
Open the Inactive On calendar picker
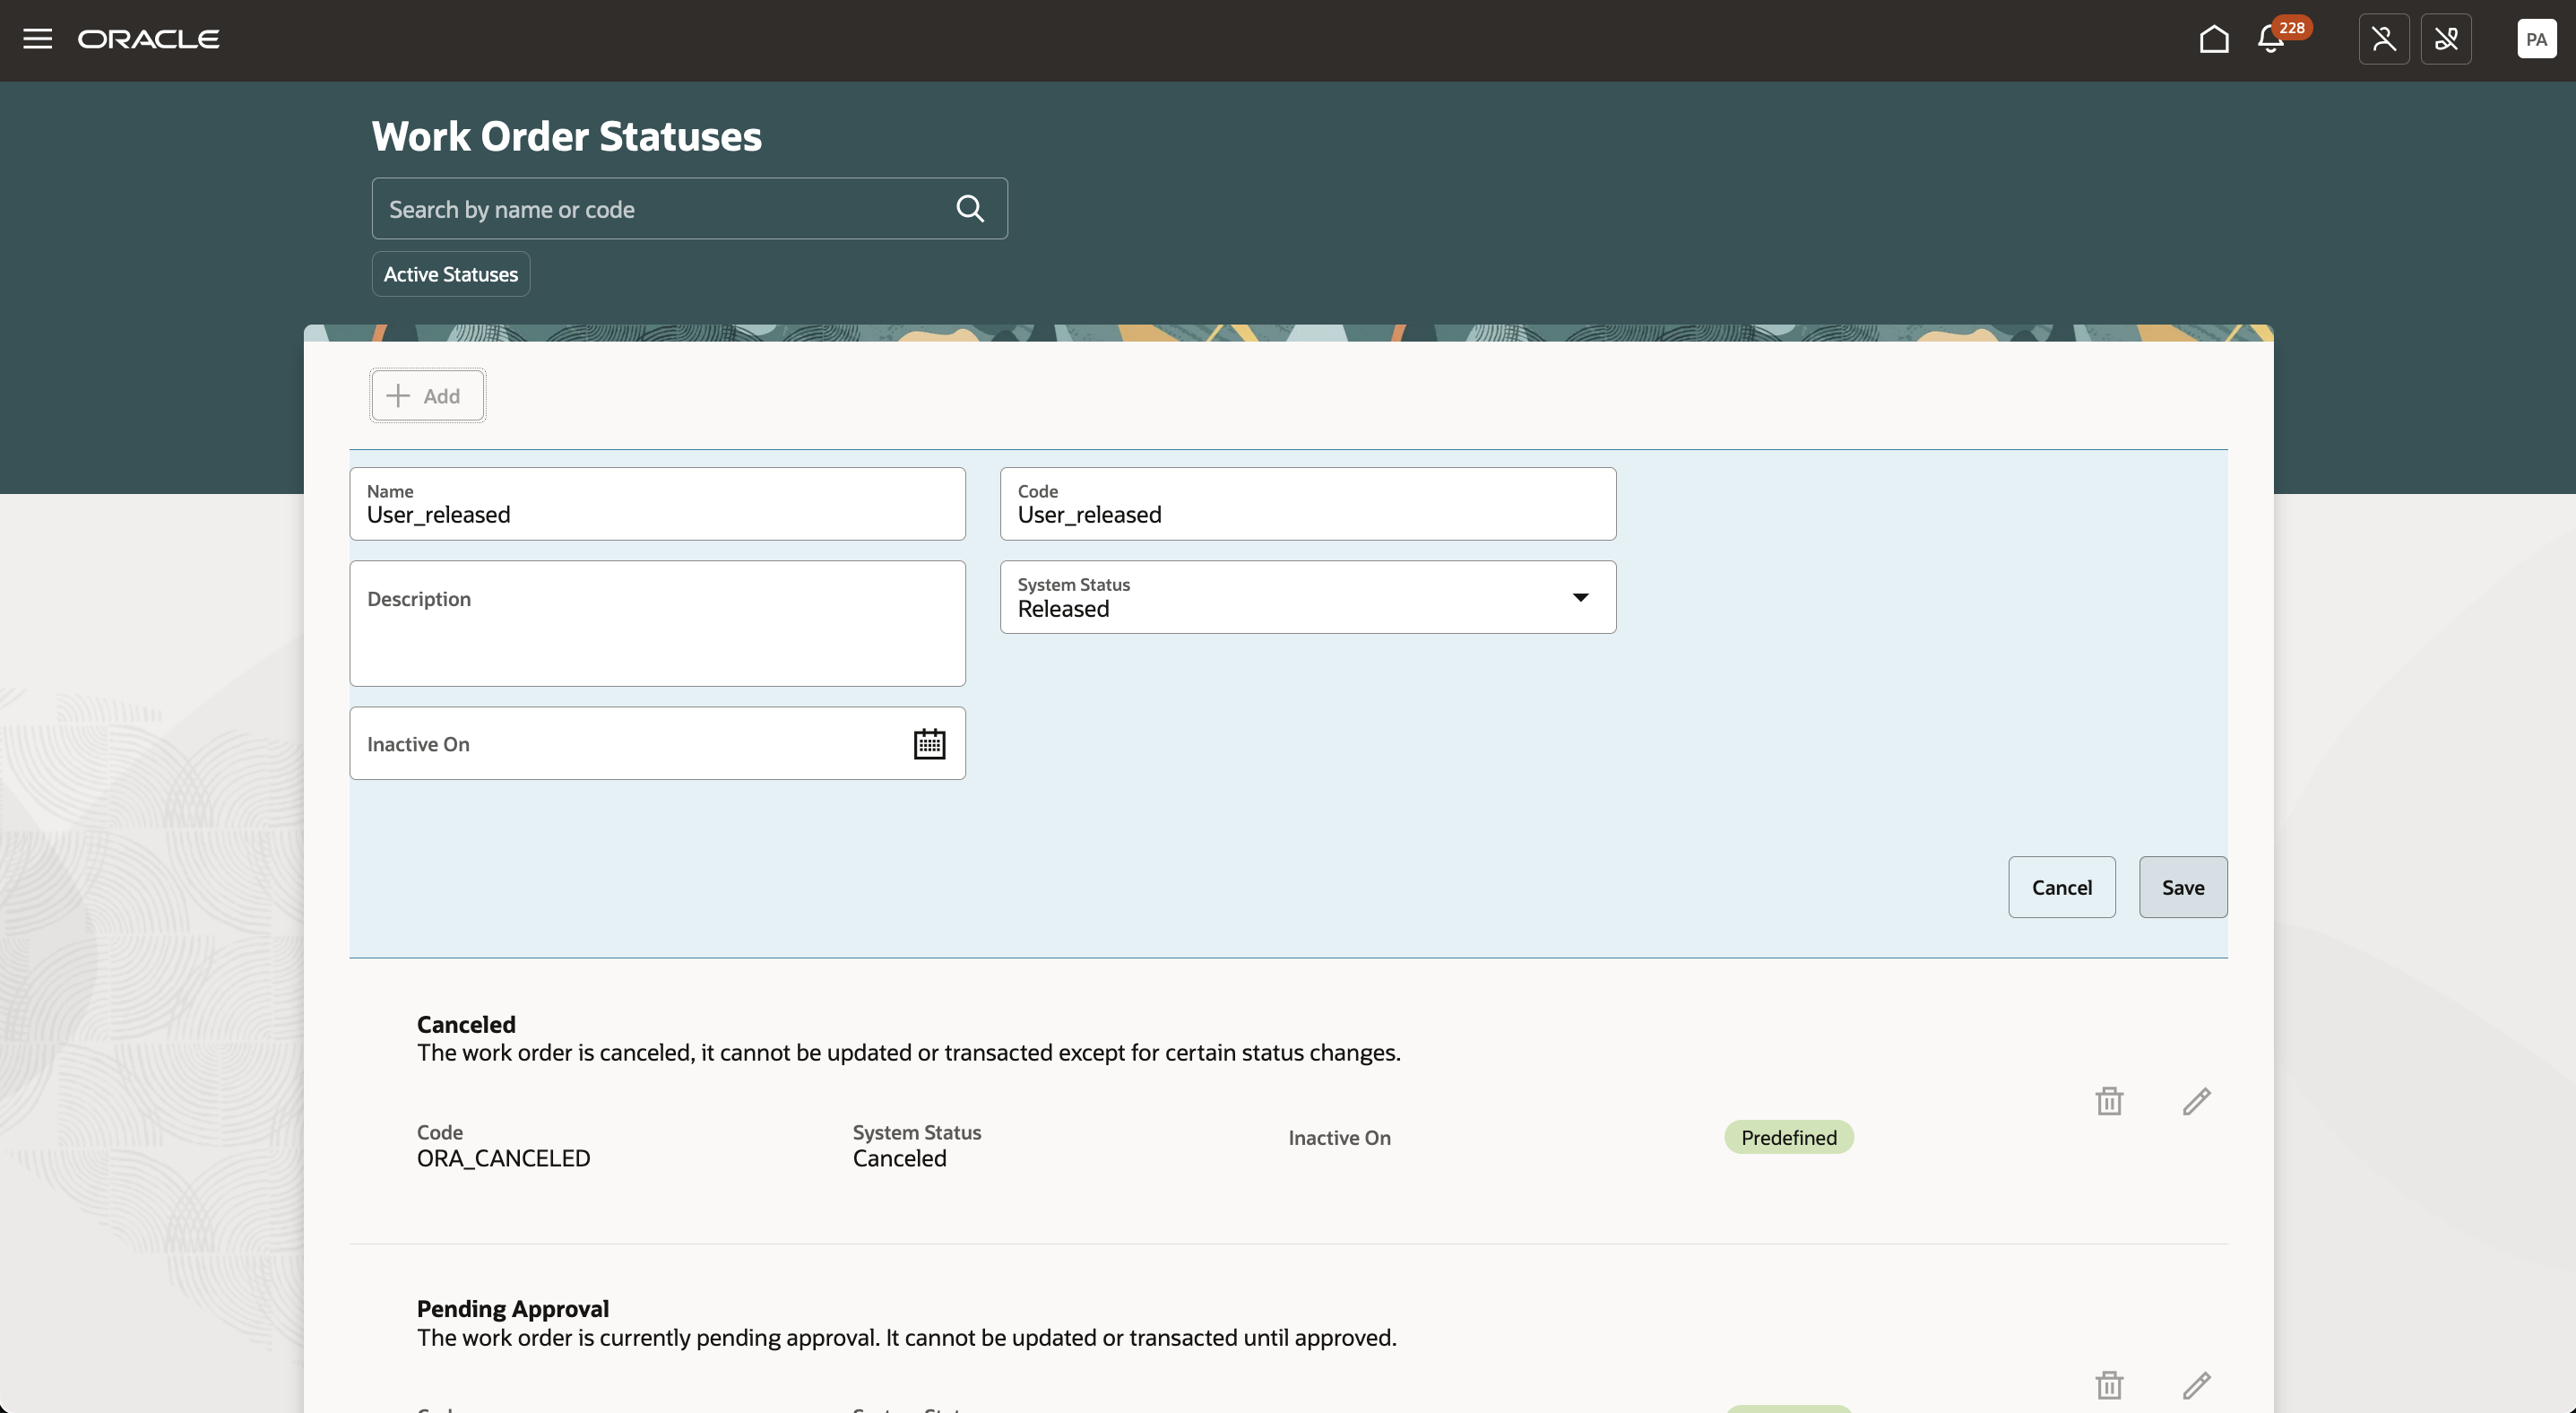[x=929, y=744]
